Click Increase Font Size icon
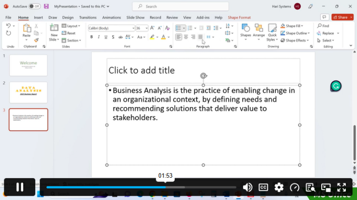This screenshot has width=357, height=200. 152,28
